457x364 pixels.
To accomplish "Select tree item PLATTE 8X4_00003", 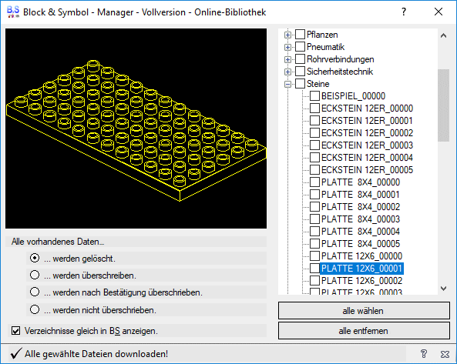I will (x=361, y=219).
